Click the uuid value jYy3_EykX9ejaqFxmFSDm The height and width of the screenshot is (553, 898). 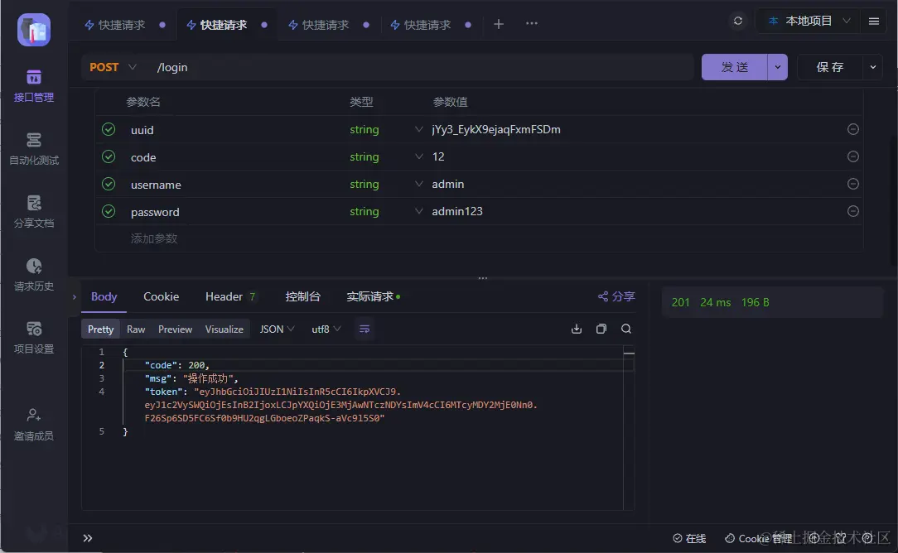point(496,129)
